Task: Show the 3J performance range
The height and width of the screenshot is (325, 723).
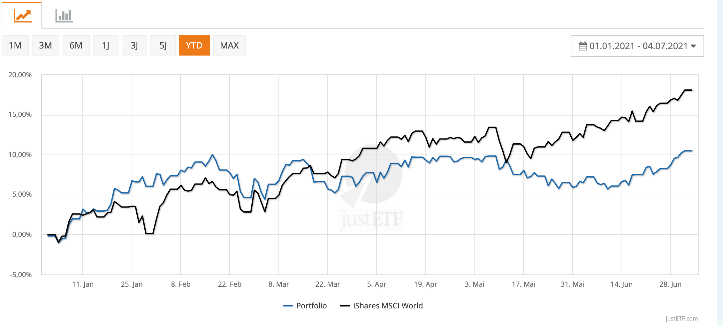Action: pos(134,45)
